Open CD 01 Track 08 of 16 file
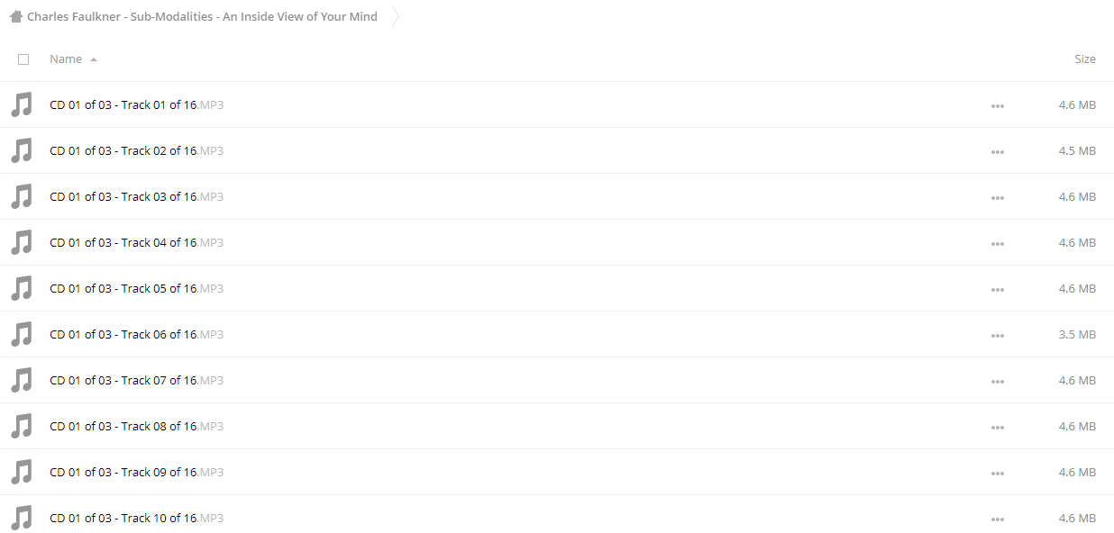This screenshot has height=533, width=1114. coord(136,426)
